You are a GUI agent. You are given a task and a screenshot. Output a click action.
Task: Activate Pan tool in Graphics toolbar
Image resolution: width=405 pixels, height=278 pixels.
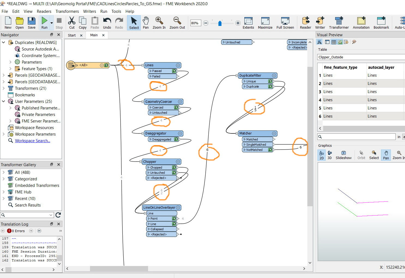point(386,155)
